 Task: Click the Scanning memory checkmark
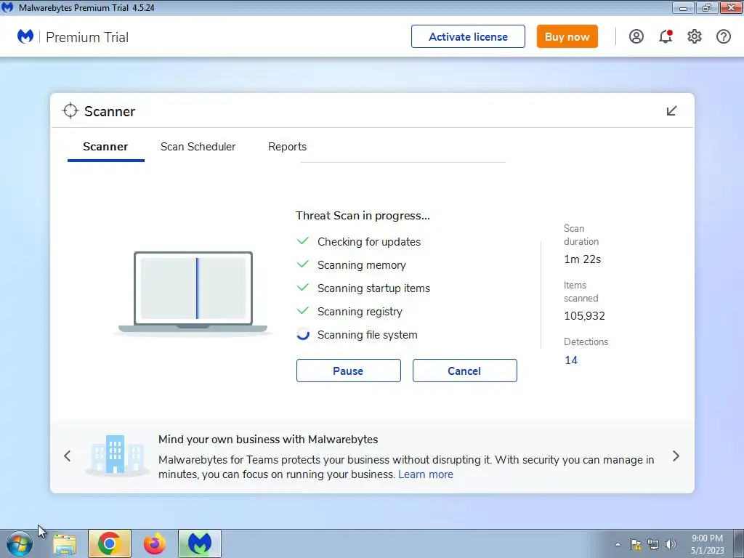point(303,264)
